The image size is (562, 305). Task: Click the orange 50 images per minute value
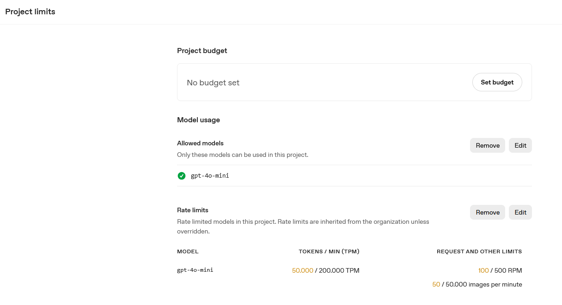436,285
